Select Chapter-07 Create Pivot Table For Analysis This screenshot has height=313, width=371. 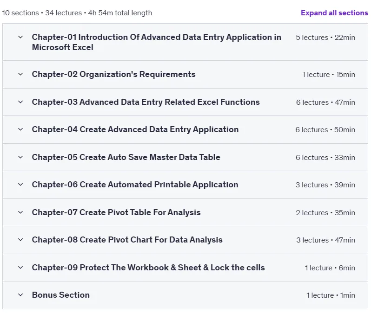116,212
